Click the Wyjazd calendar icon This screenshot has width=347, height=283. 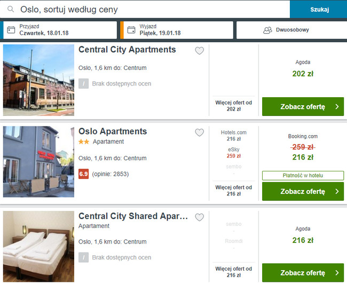[x=131, y=30]
